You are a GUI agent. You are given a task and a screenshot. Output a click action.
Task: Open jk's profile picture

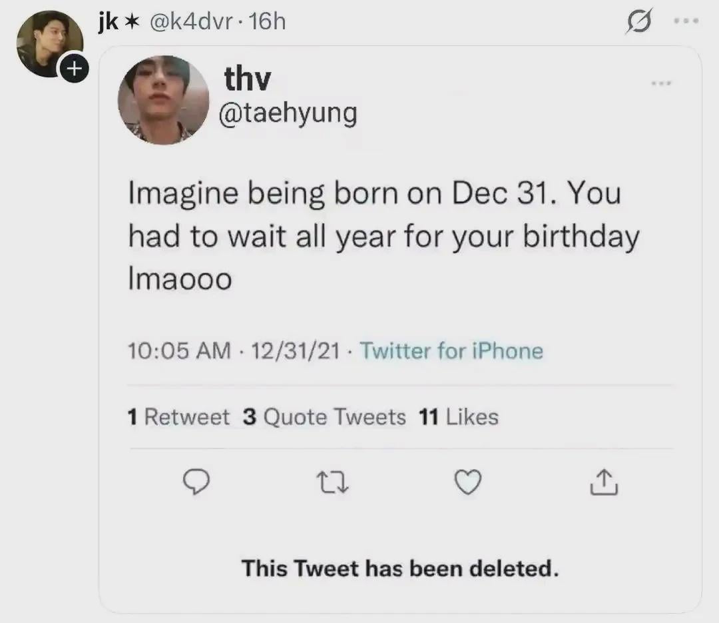pos(47,41)
